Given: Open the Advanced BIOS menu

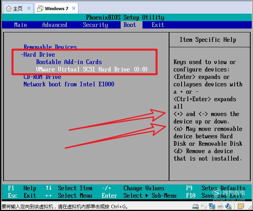Looking at the screenshot, I should pos(55,25).
